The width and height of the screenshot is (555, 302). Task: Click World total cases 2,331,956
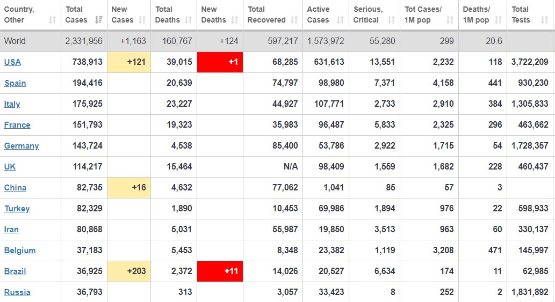(x=84, y=41)
